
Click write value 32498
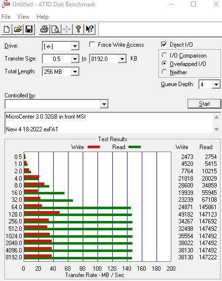(x=186, y=229)
